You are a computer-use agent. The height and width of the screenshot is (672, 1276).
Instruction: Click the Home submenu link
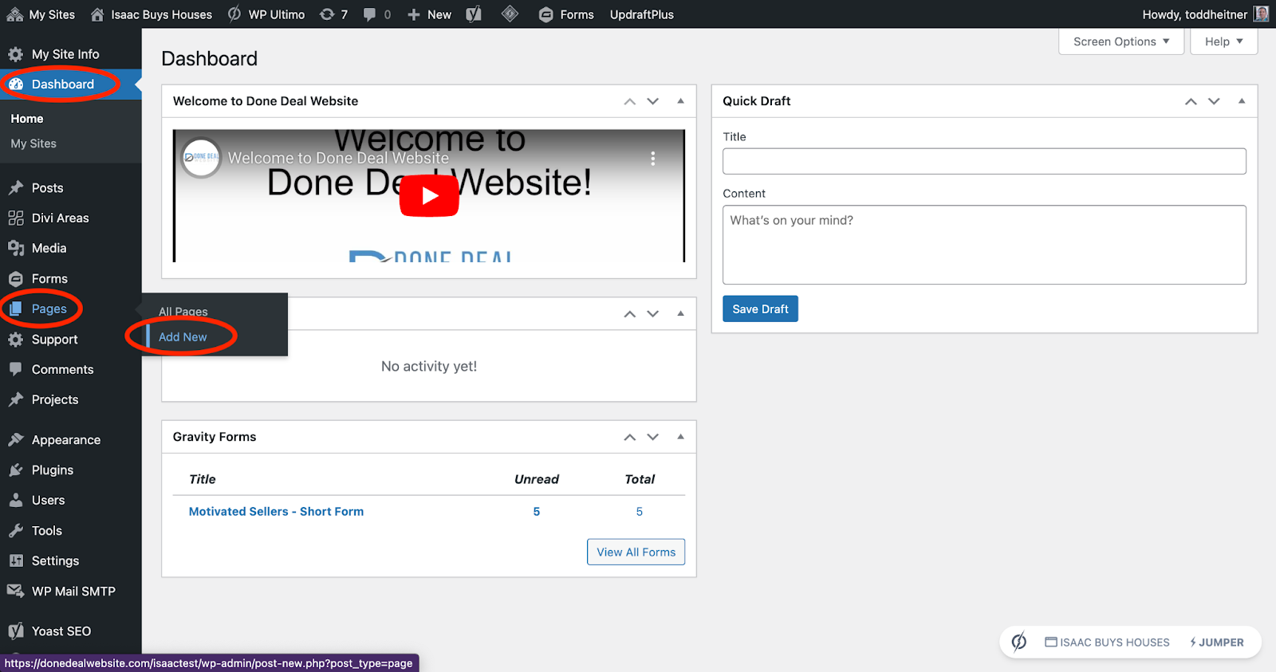click(x=27, y=119)
